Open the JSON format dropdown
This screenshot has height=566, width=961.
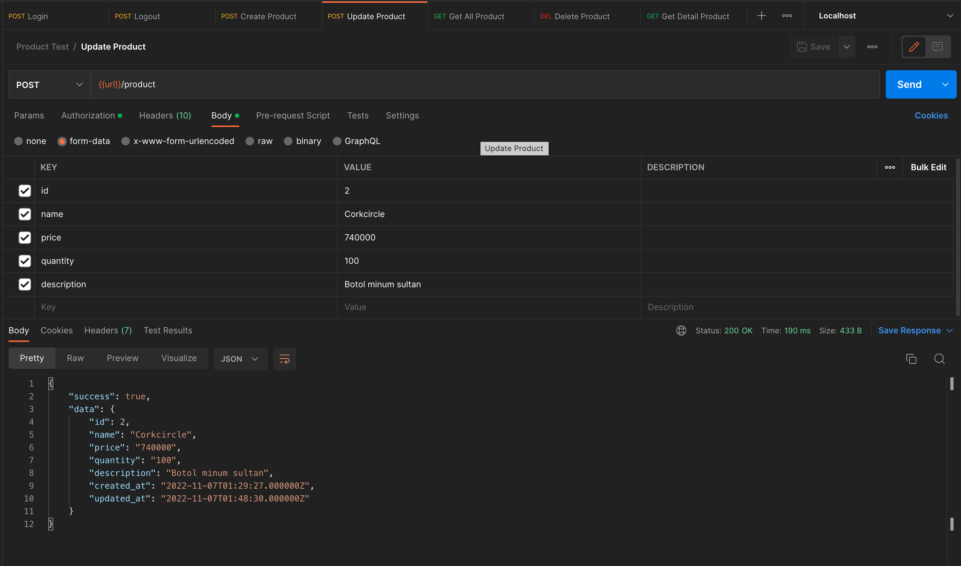click(x=240, y=359)
